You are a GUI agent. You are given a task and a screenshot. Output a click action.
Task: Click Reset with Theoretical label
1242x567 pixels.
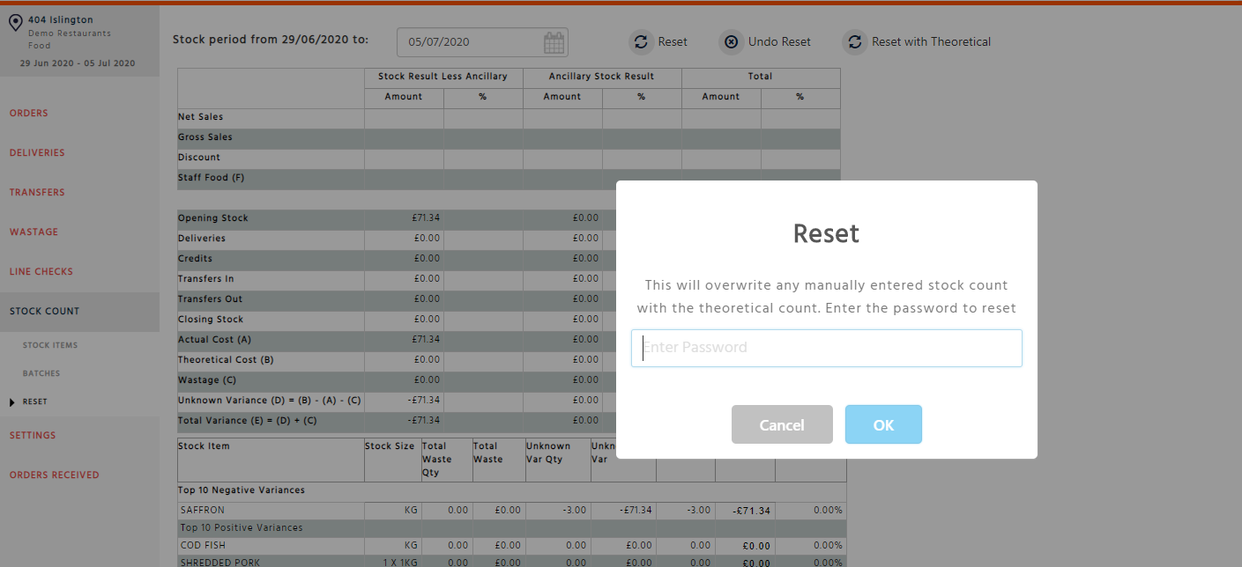click(x=931, y=41)
